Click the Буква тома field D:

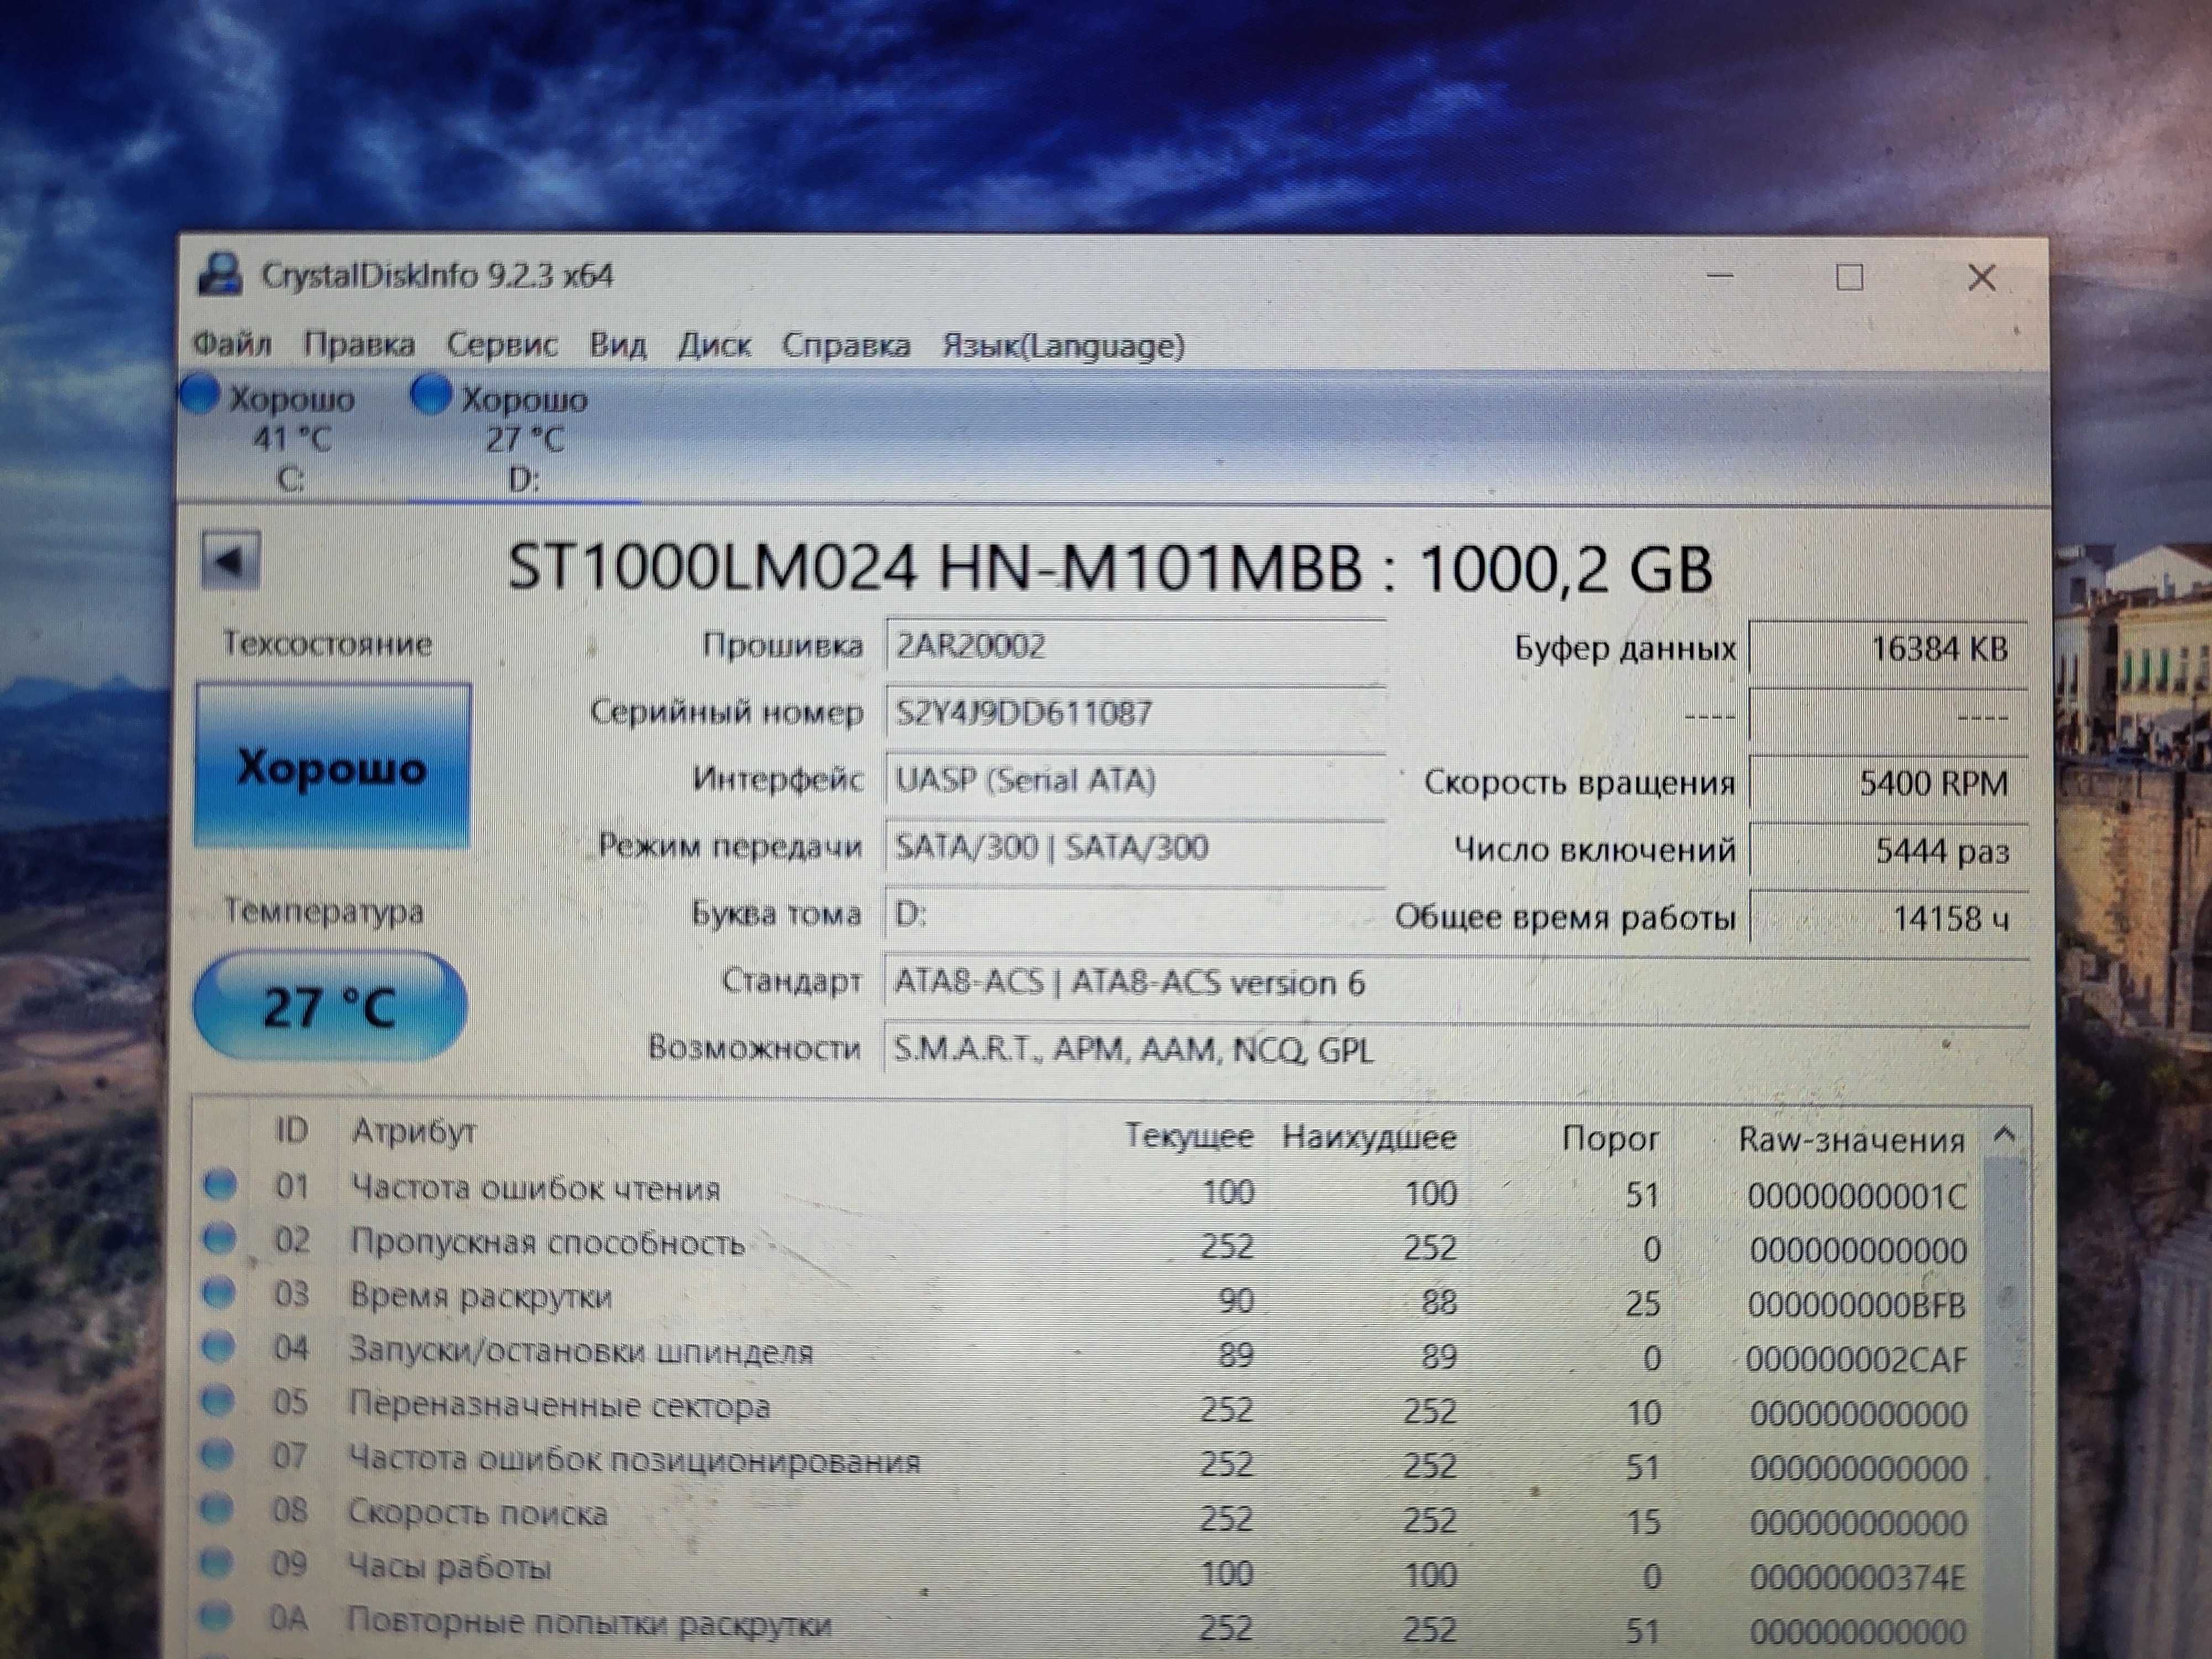[x=1135, y=914]
